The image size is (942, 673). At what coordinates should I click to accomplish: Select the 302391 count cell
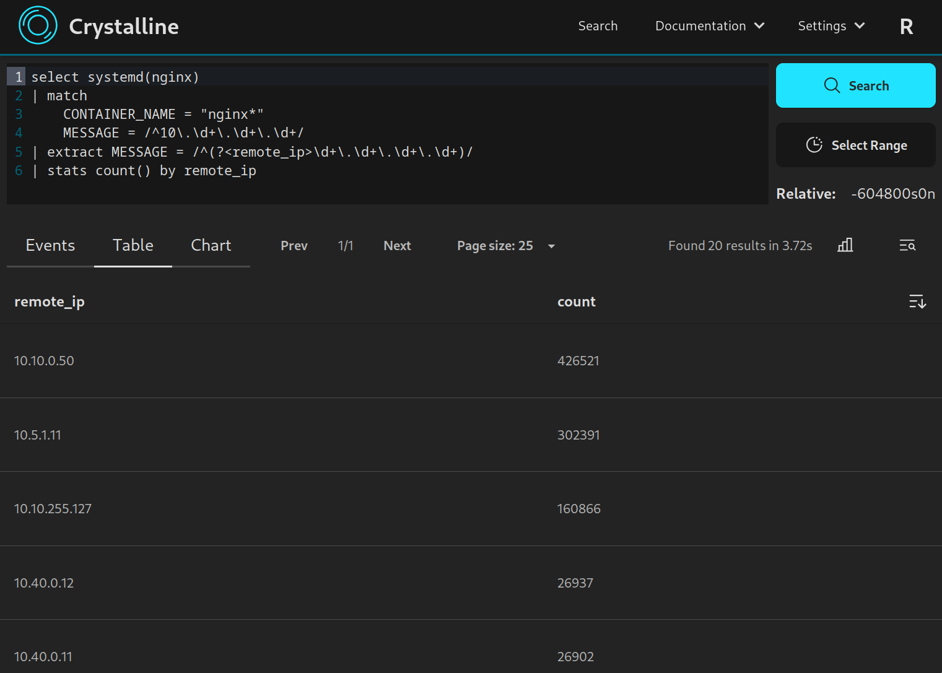578,435
